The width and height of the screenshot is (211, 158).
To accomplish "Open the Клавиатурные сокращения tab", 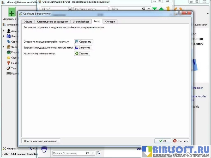I will pos(52,22).
